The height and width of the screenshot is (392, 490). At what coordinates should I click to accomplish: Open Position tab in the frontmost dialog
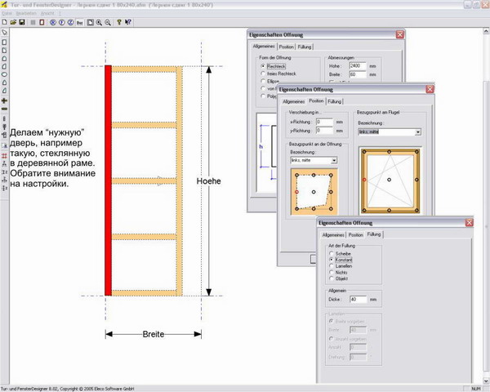click(355, 234)
